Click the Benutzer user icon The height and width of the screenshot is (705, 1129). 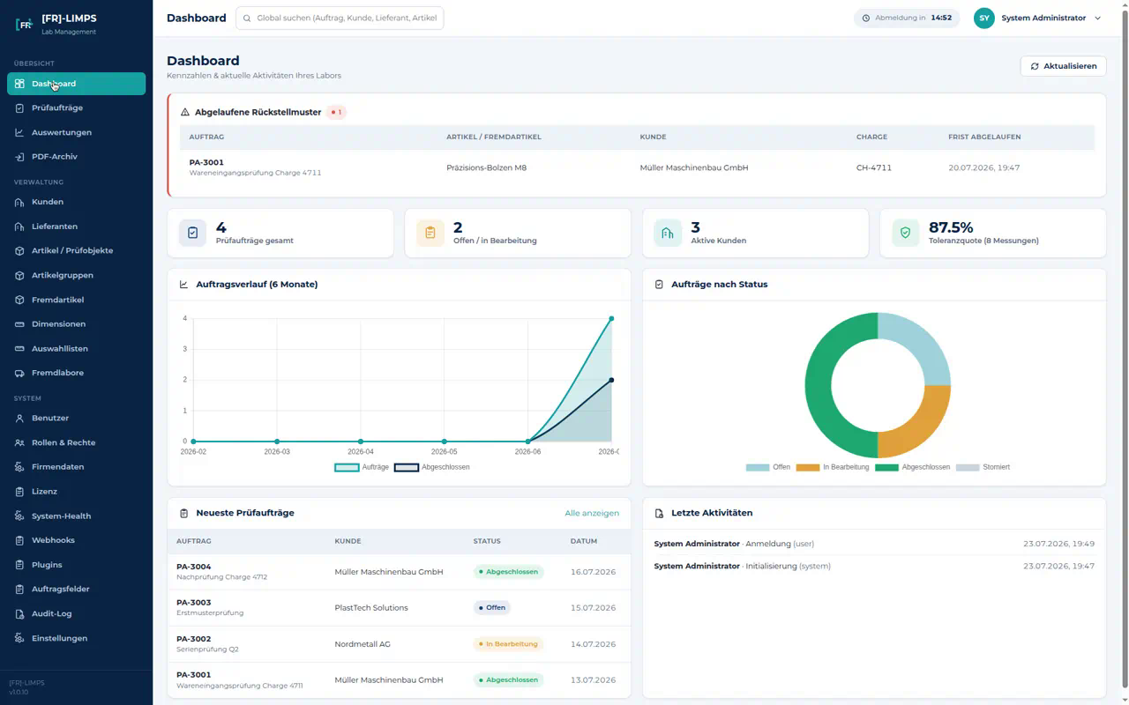coord(19,419)
